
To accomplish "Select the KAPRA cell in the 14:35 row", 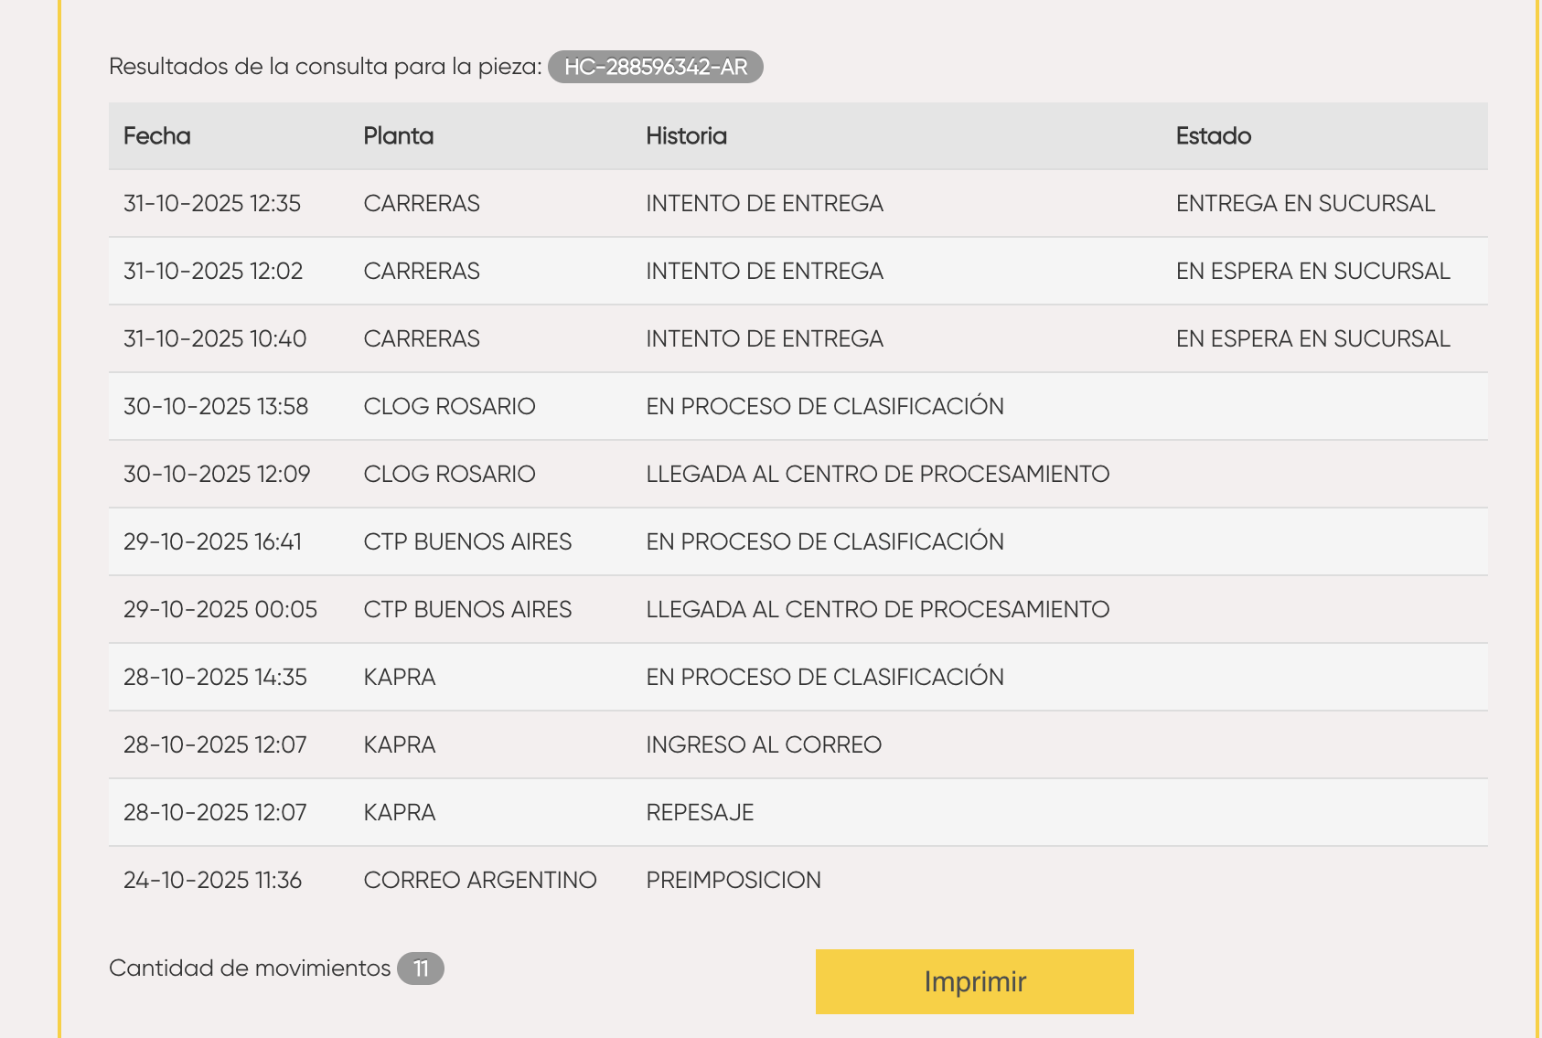I will [400, 677].
